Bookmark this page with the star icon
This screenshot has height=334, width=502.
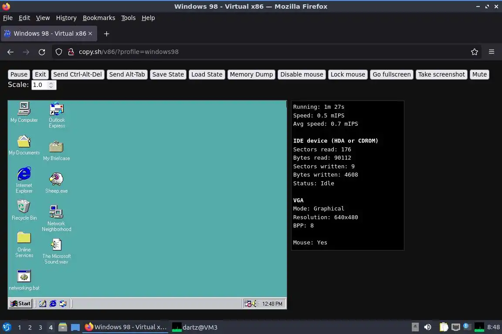[x=475, y=52]
